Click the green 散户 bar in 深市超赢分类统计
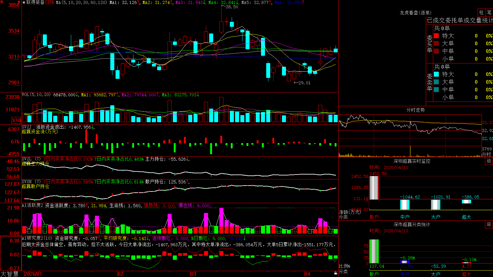 click(x=374, y=251)
